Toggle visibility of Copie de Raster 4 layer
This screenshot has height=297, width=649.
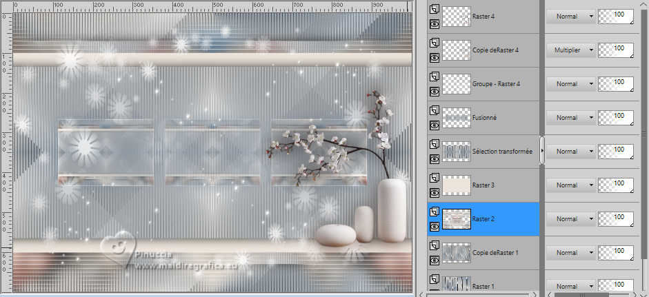435,58
